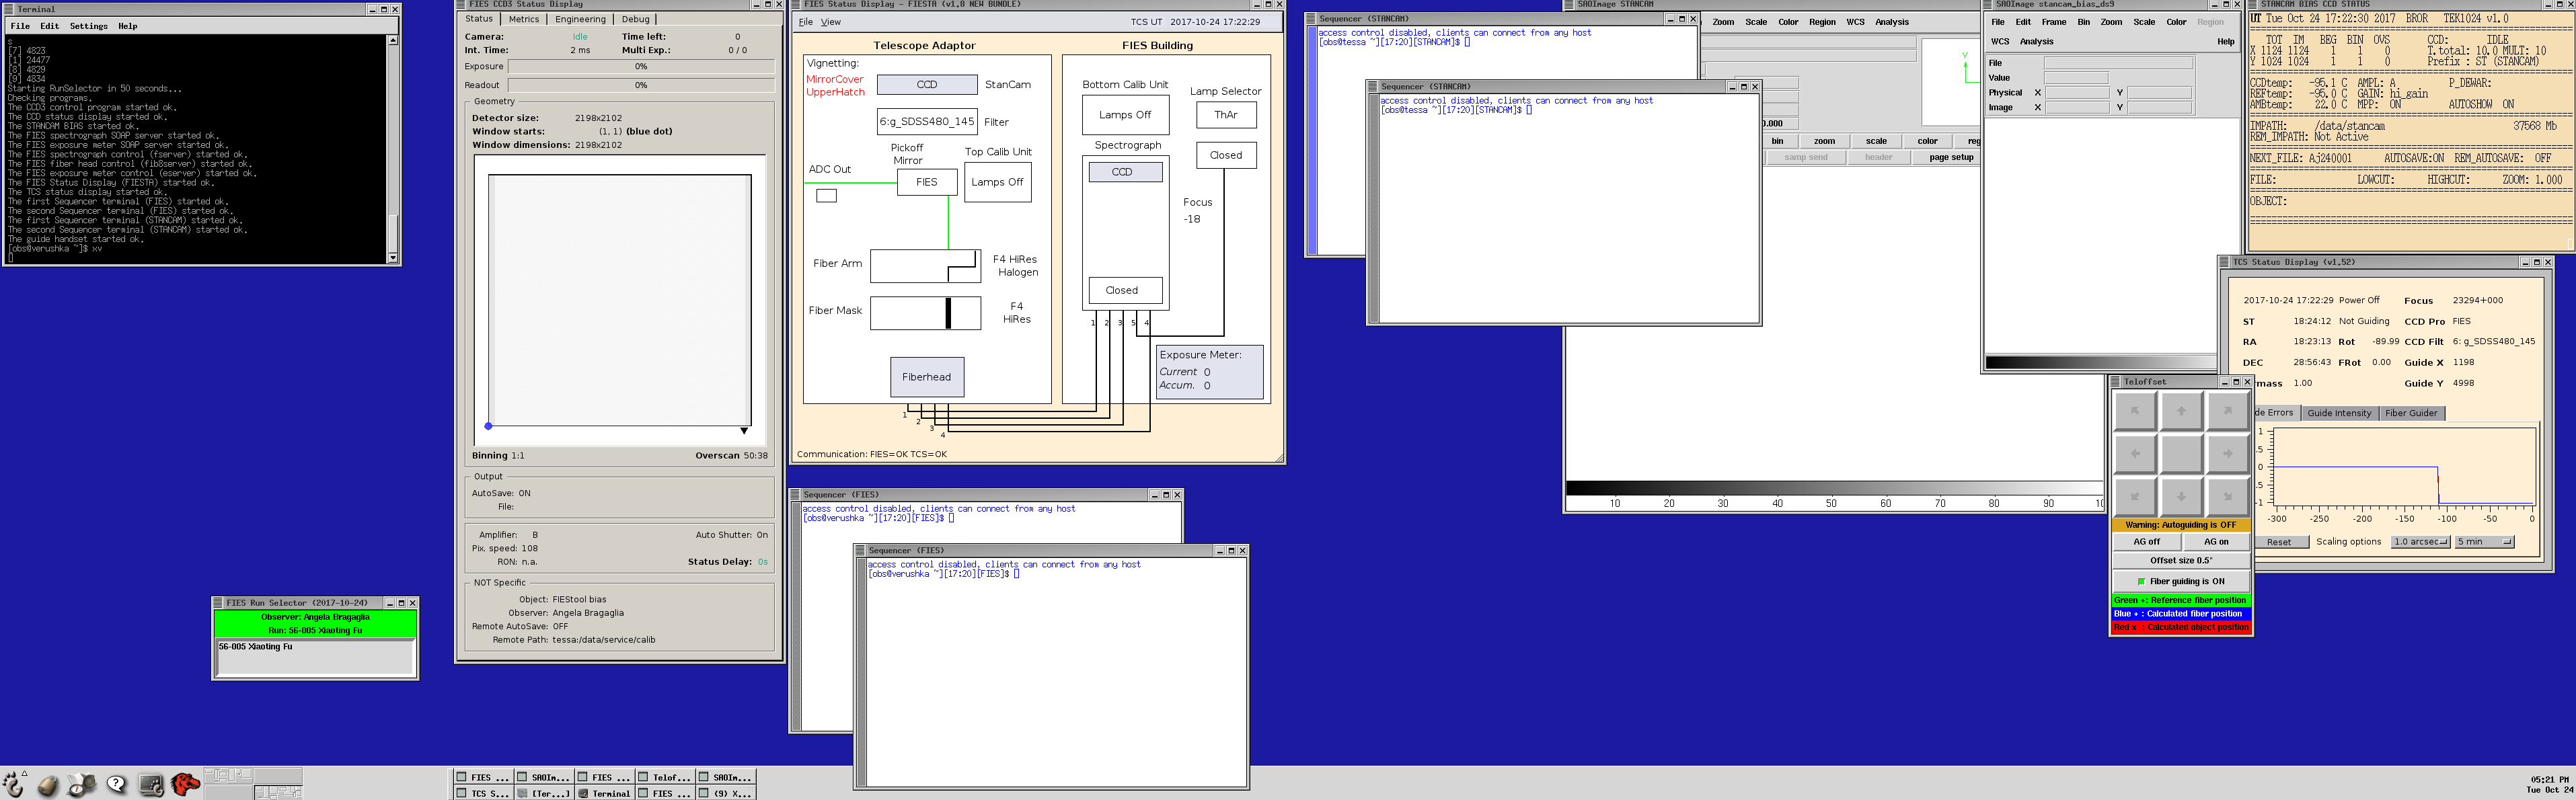Screen dimensions: 2576x800
Task: Launch the terminal monitor icon in panel
Action: [x=151, y=785]
